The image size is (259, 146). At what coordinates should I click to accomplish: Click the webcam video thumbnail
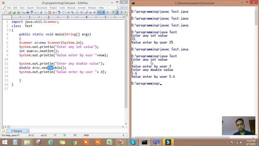coord(238,126)
